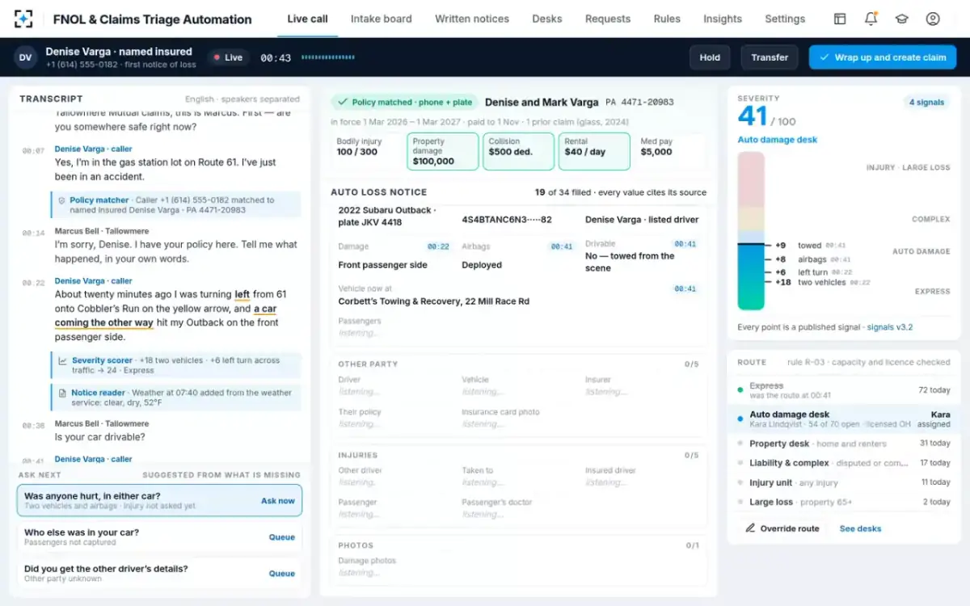This screenshot has height=606, width=970.
Task: Select the Property desk route row
Action: [844, 444]
